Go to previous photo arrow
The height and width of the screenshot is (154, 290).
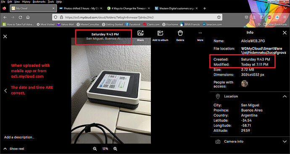[x=5, y=91]
